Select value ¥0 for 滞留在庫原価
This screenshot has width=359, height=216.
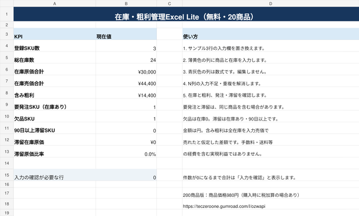(126, 140)
